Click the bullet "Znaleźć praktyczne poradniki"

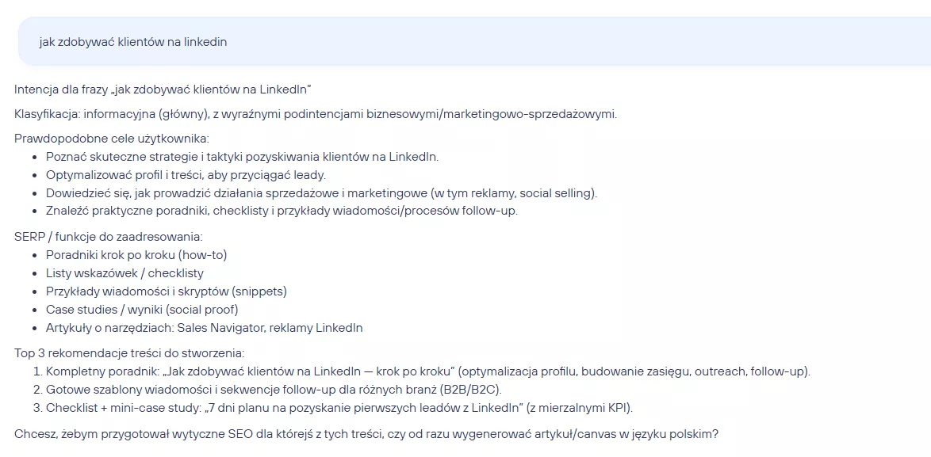[x=282, y=211]
